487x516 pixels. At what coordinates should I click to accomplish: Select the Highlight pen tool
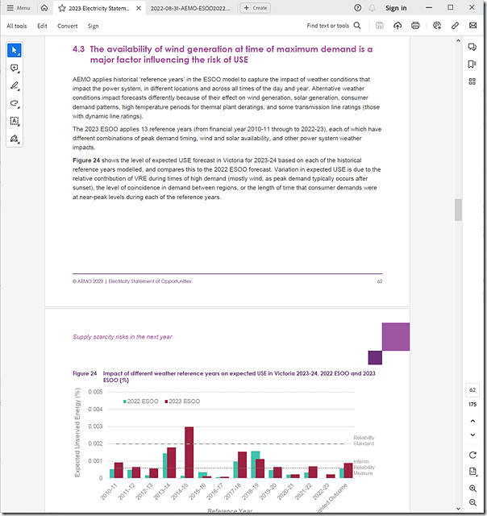click(x=15, y=86)
